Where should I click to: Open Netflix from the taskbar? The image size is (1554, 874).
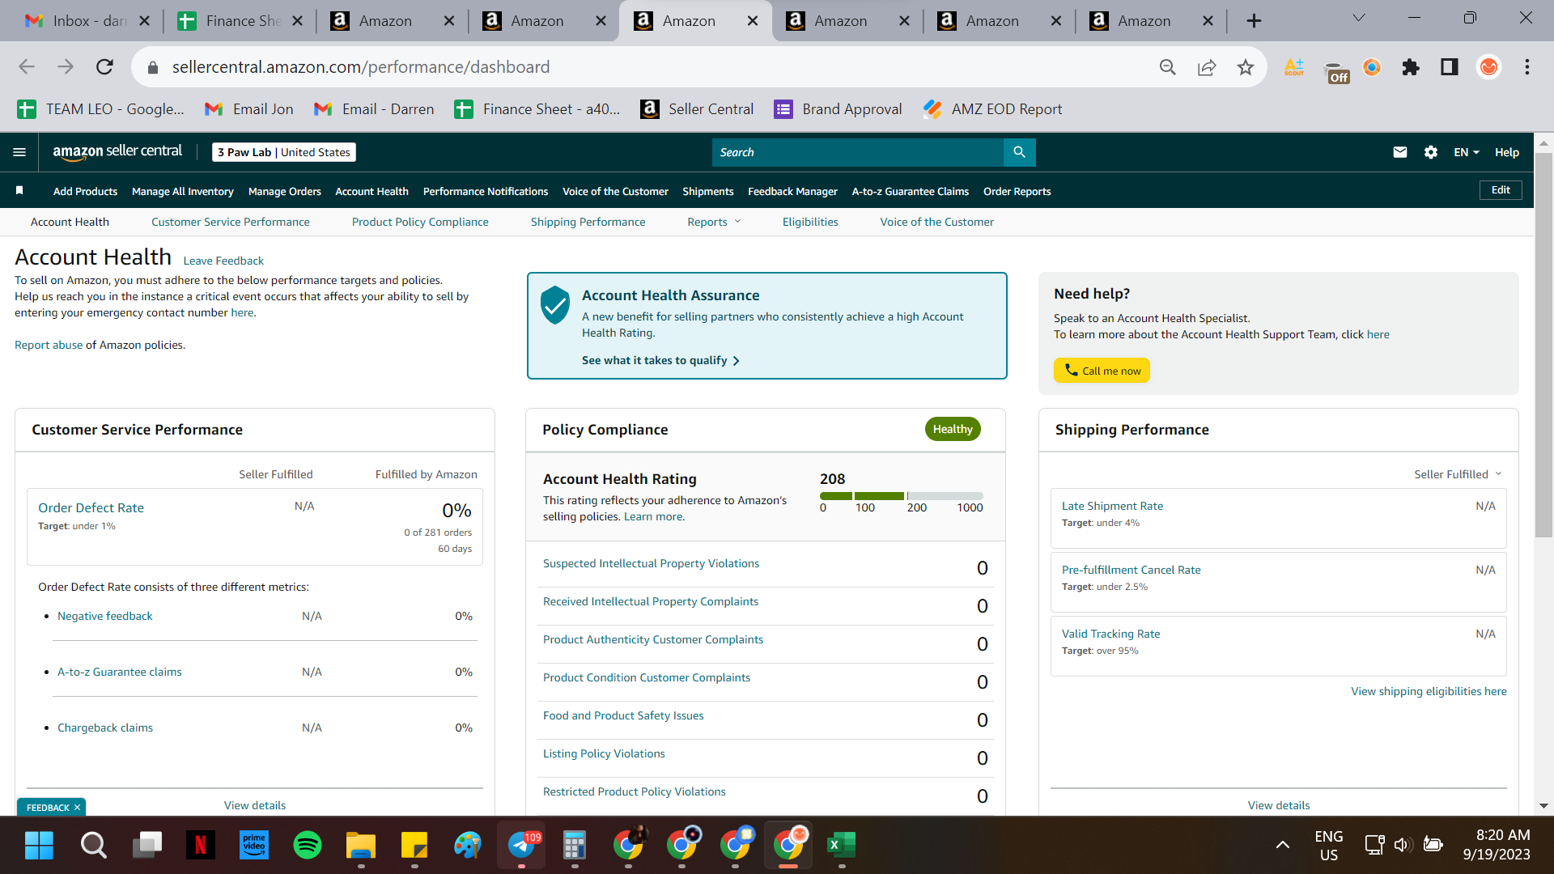coord(200,846)
